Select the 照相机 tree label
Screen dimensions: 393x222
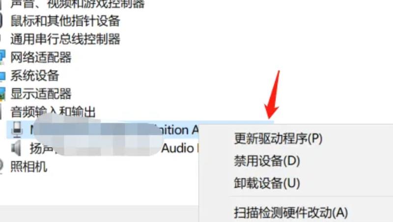point(29,167)
